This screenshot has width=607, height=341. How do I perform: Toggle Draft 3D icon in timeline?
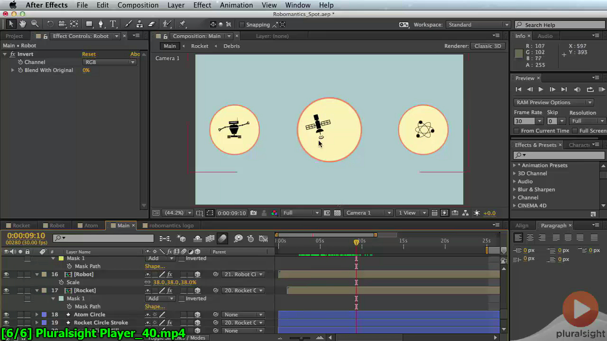pos(181,239)
